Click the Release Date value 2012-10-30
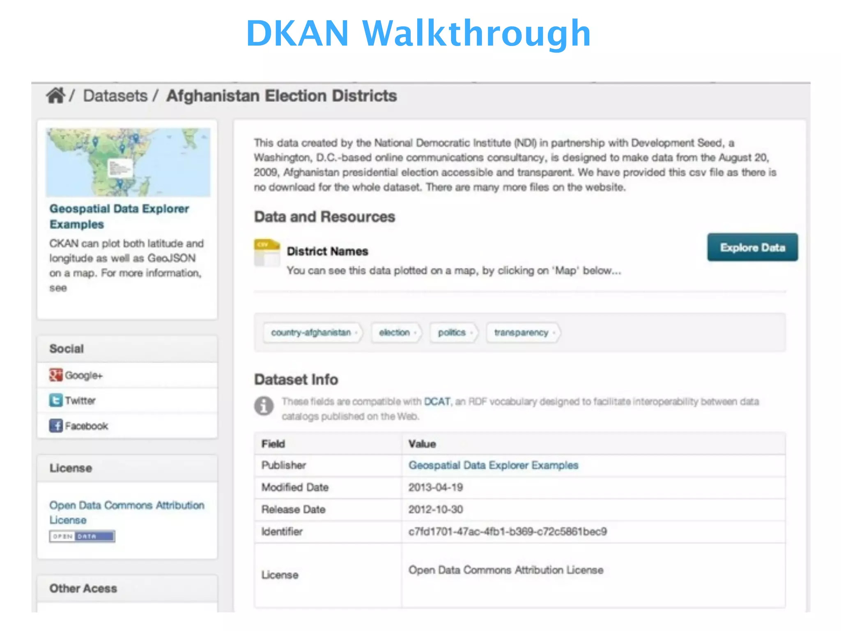 436,509
